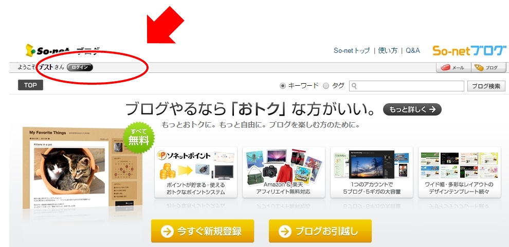Open the 使い方 link
Screen dimensions: 509x247
(x=388, y=50)
